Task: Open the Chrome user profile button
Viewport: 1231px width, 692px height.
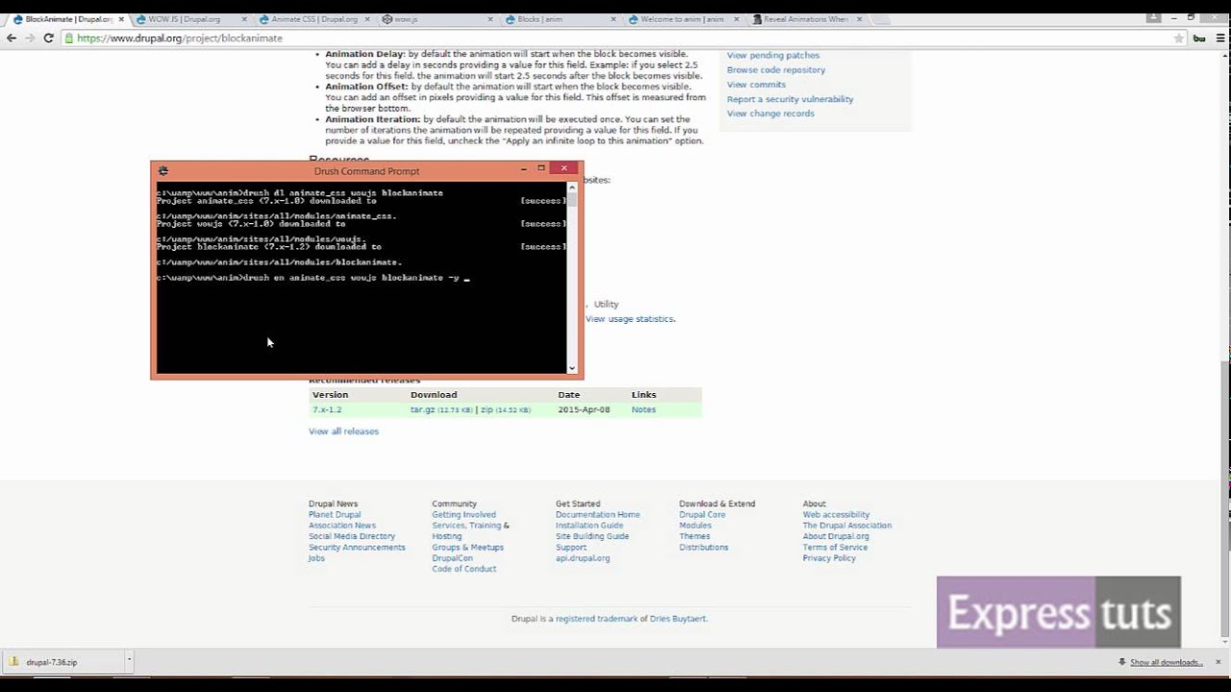Action: click(1153, 16)
